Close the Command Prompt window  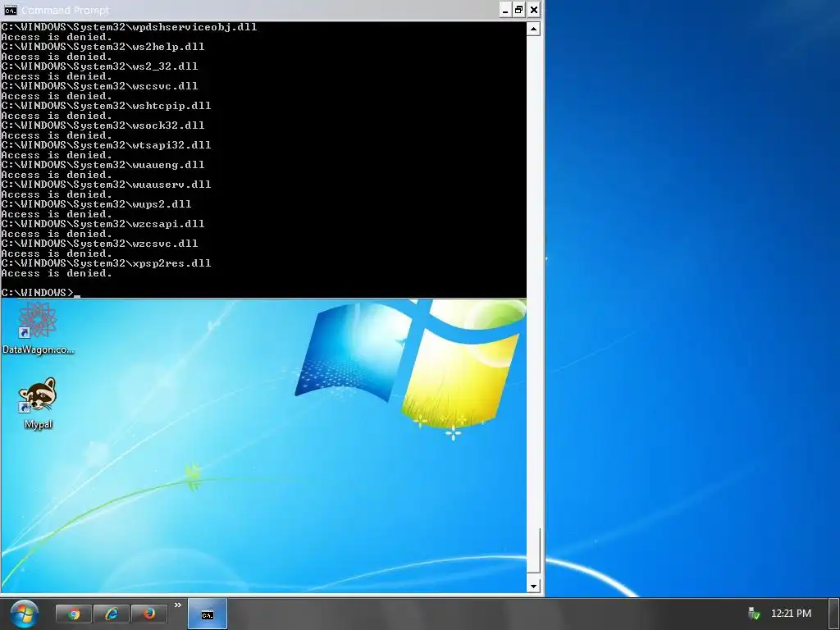click(x=533, y=10)
